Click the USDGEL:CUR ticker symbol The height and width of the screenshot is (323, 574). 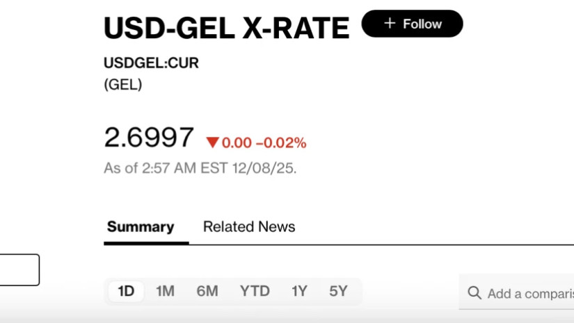tap(151, 63)
